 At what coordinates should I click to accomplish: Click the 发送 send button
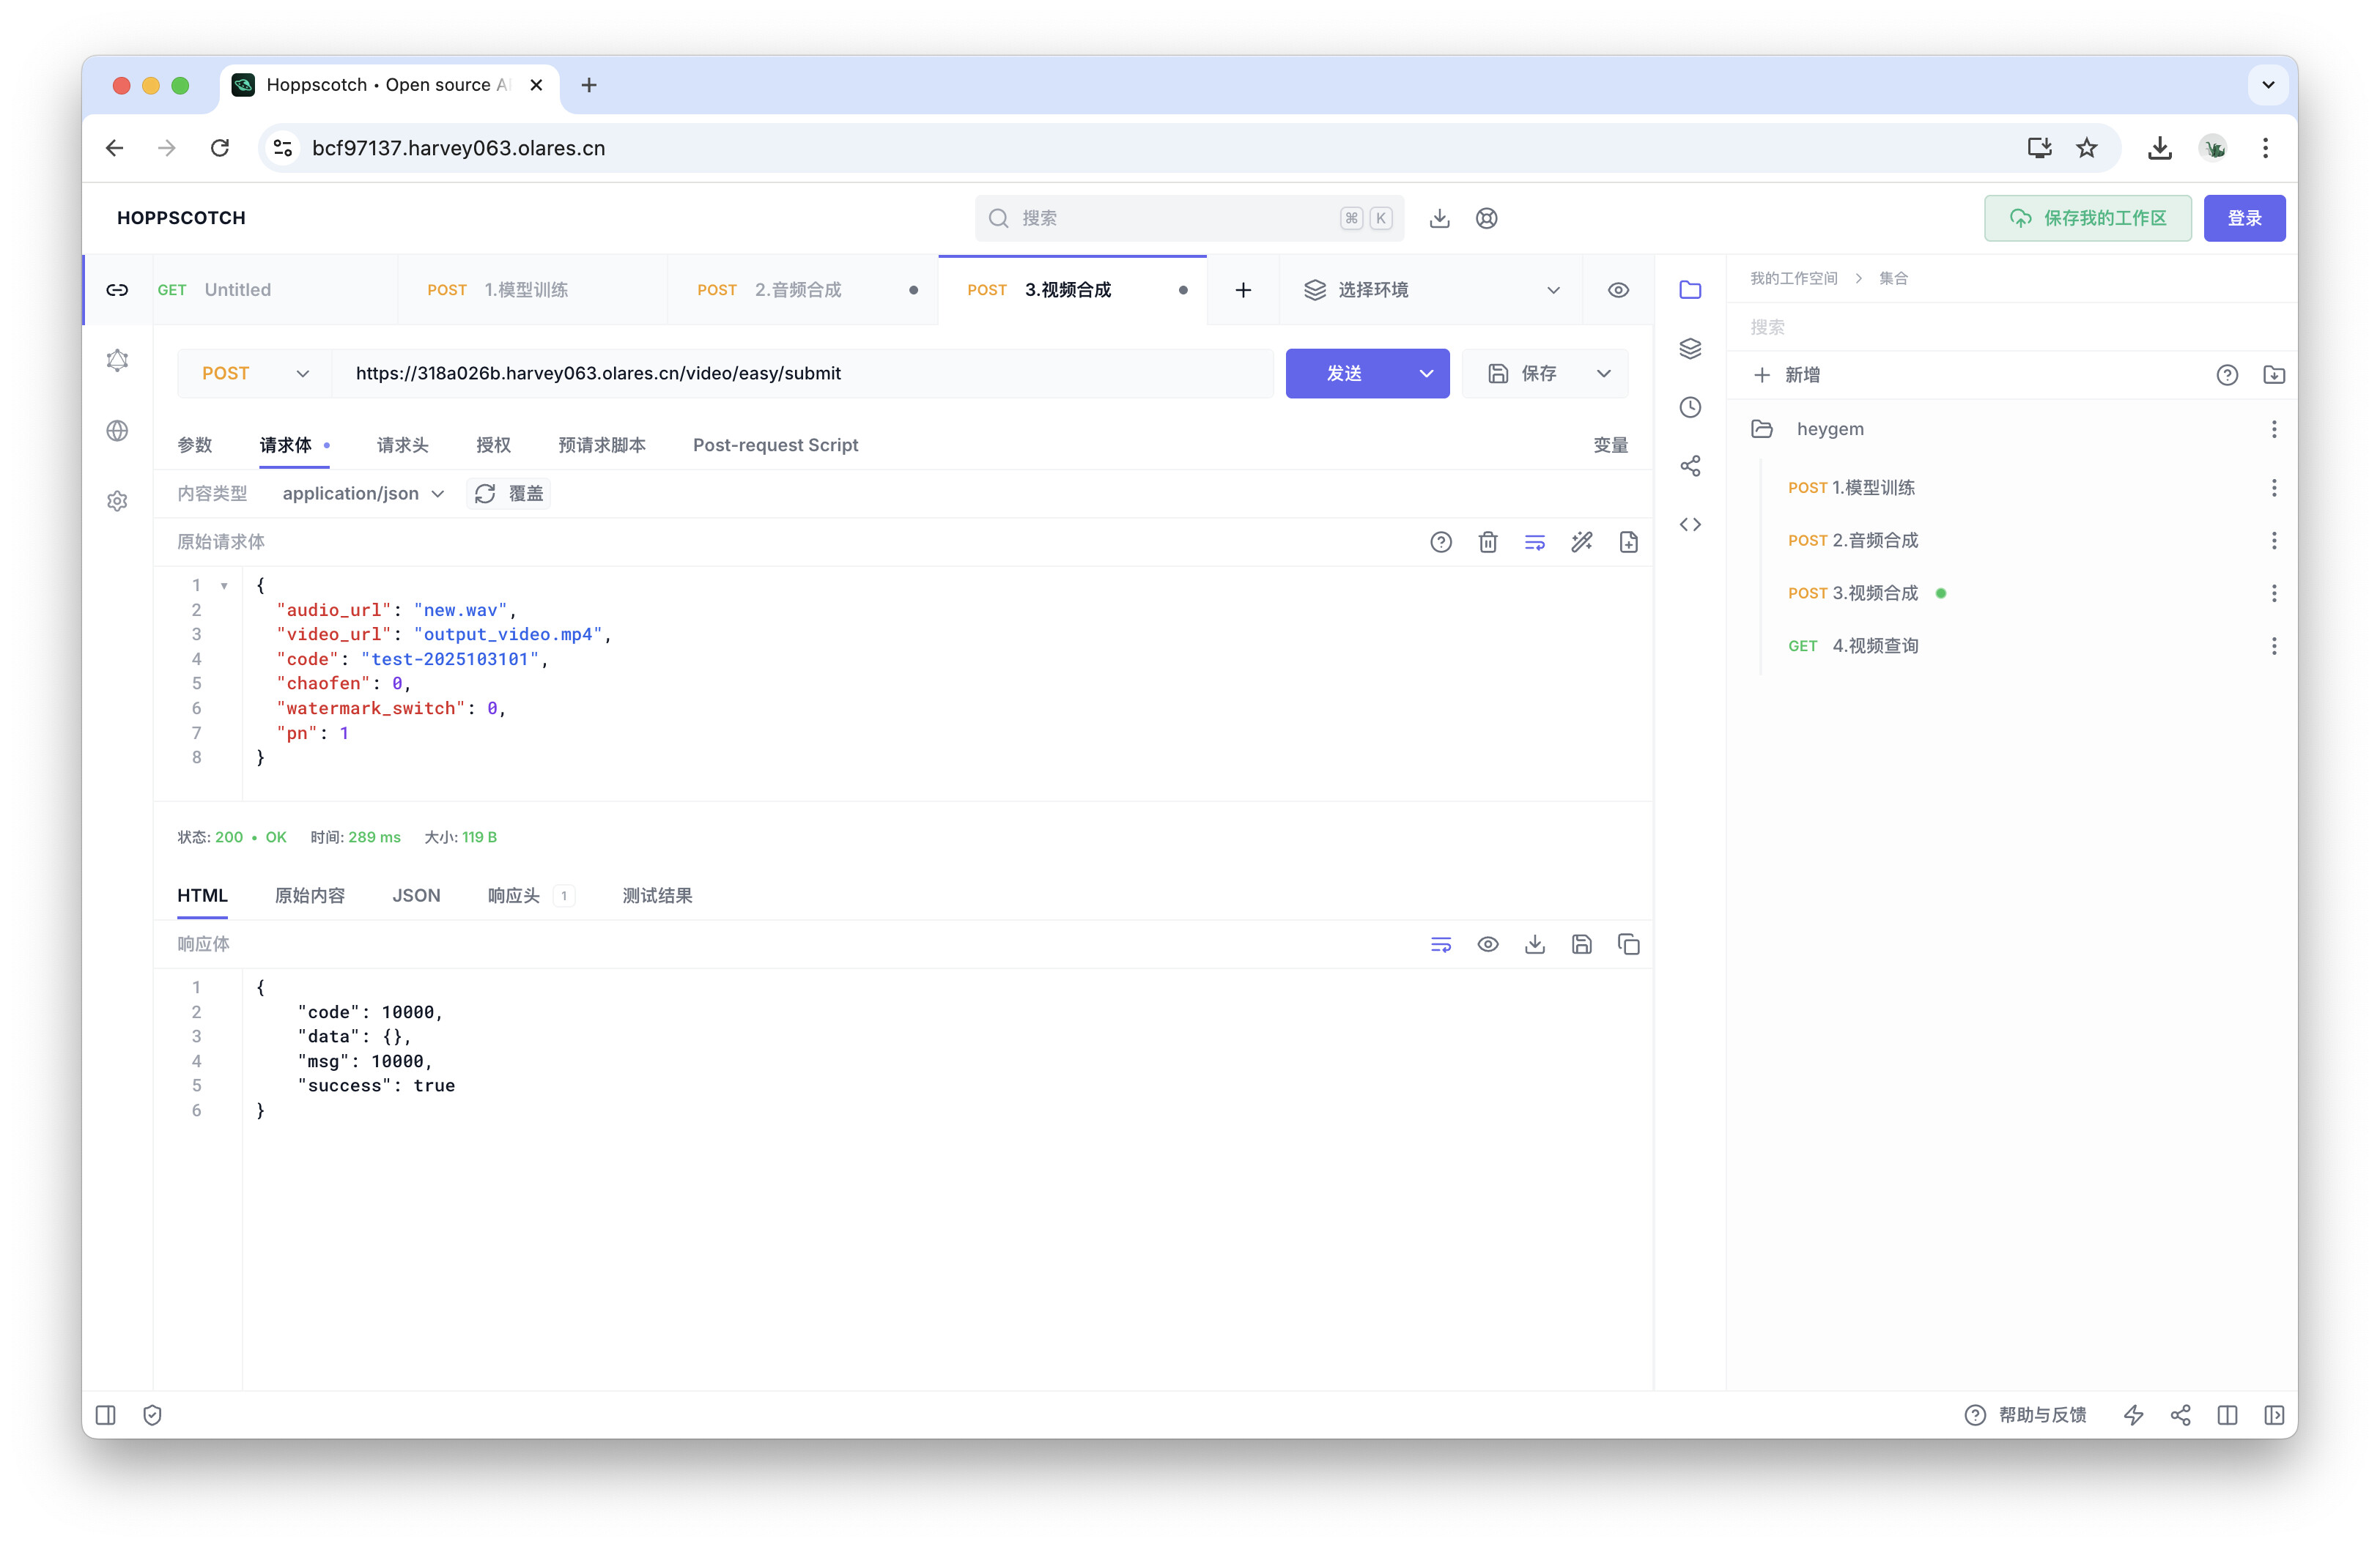pyautogui.click(x=1344, y=373)
